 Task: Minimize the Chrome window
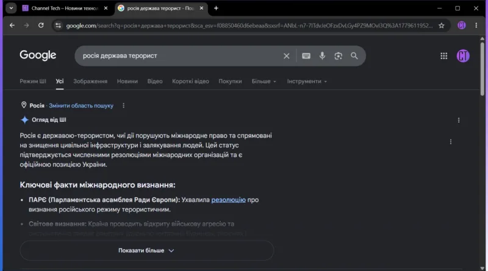point(439,9)
